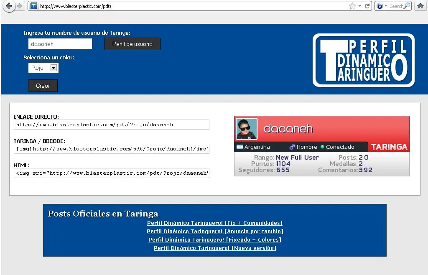Viewport: 428px width, 275px height.
Task: Open the Rojo color dropdown
Action: (43, 68)
